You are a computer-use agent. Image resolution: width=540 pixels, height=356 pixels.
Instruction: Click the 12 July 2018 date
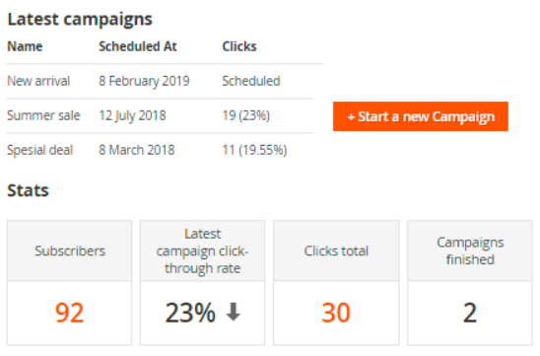(132, 115)
